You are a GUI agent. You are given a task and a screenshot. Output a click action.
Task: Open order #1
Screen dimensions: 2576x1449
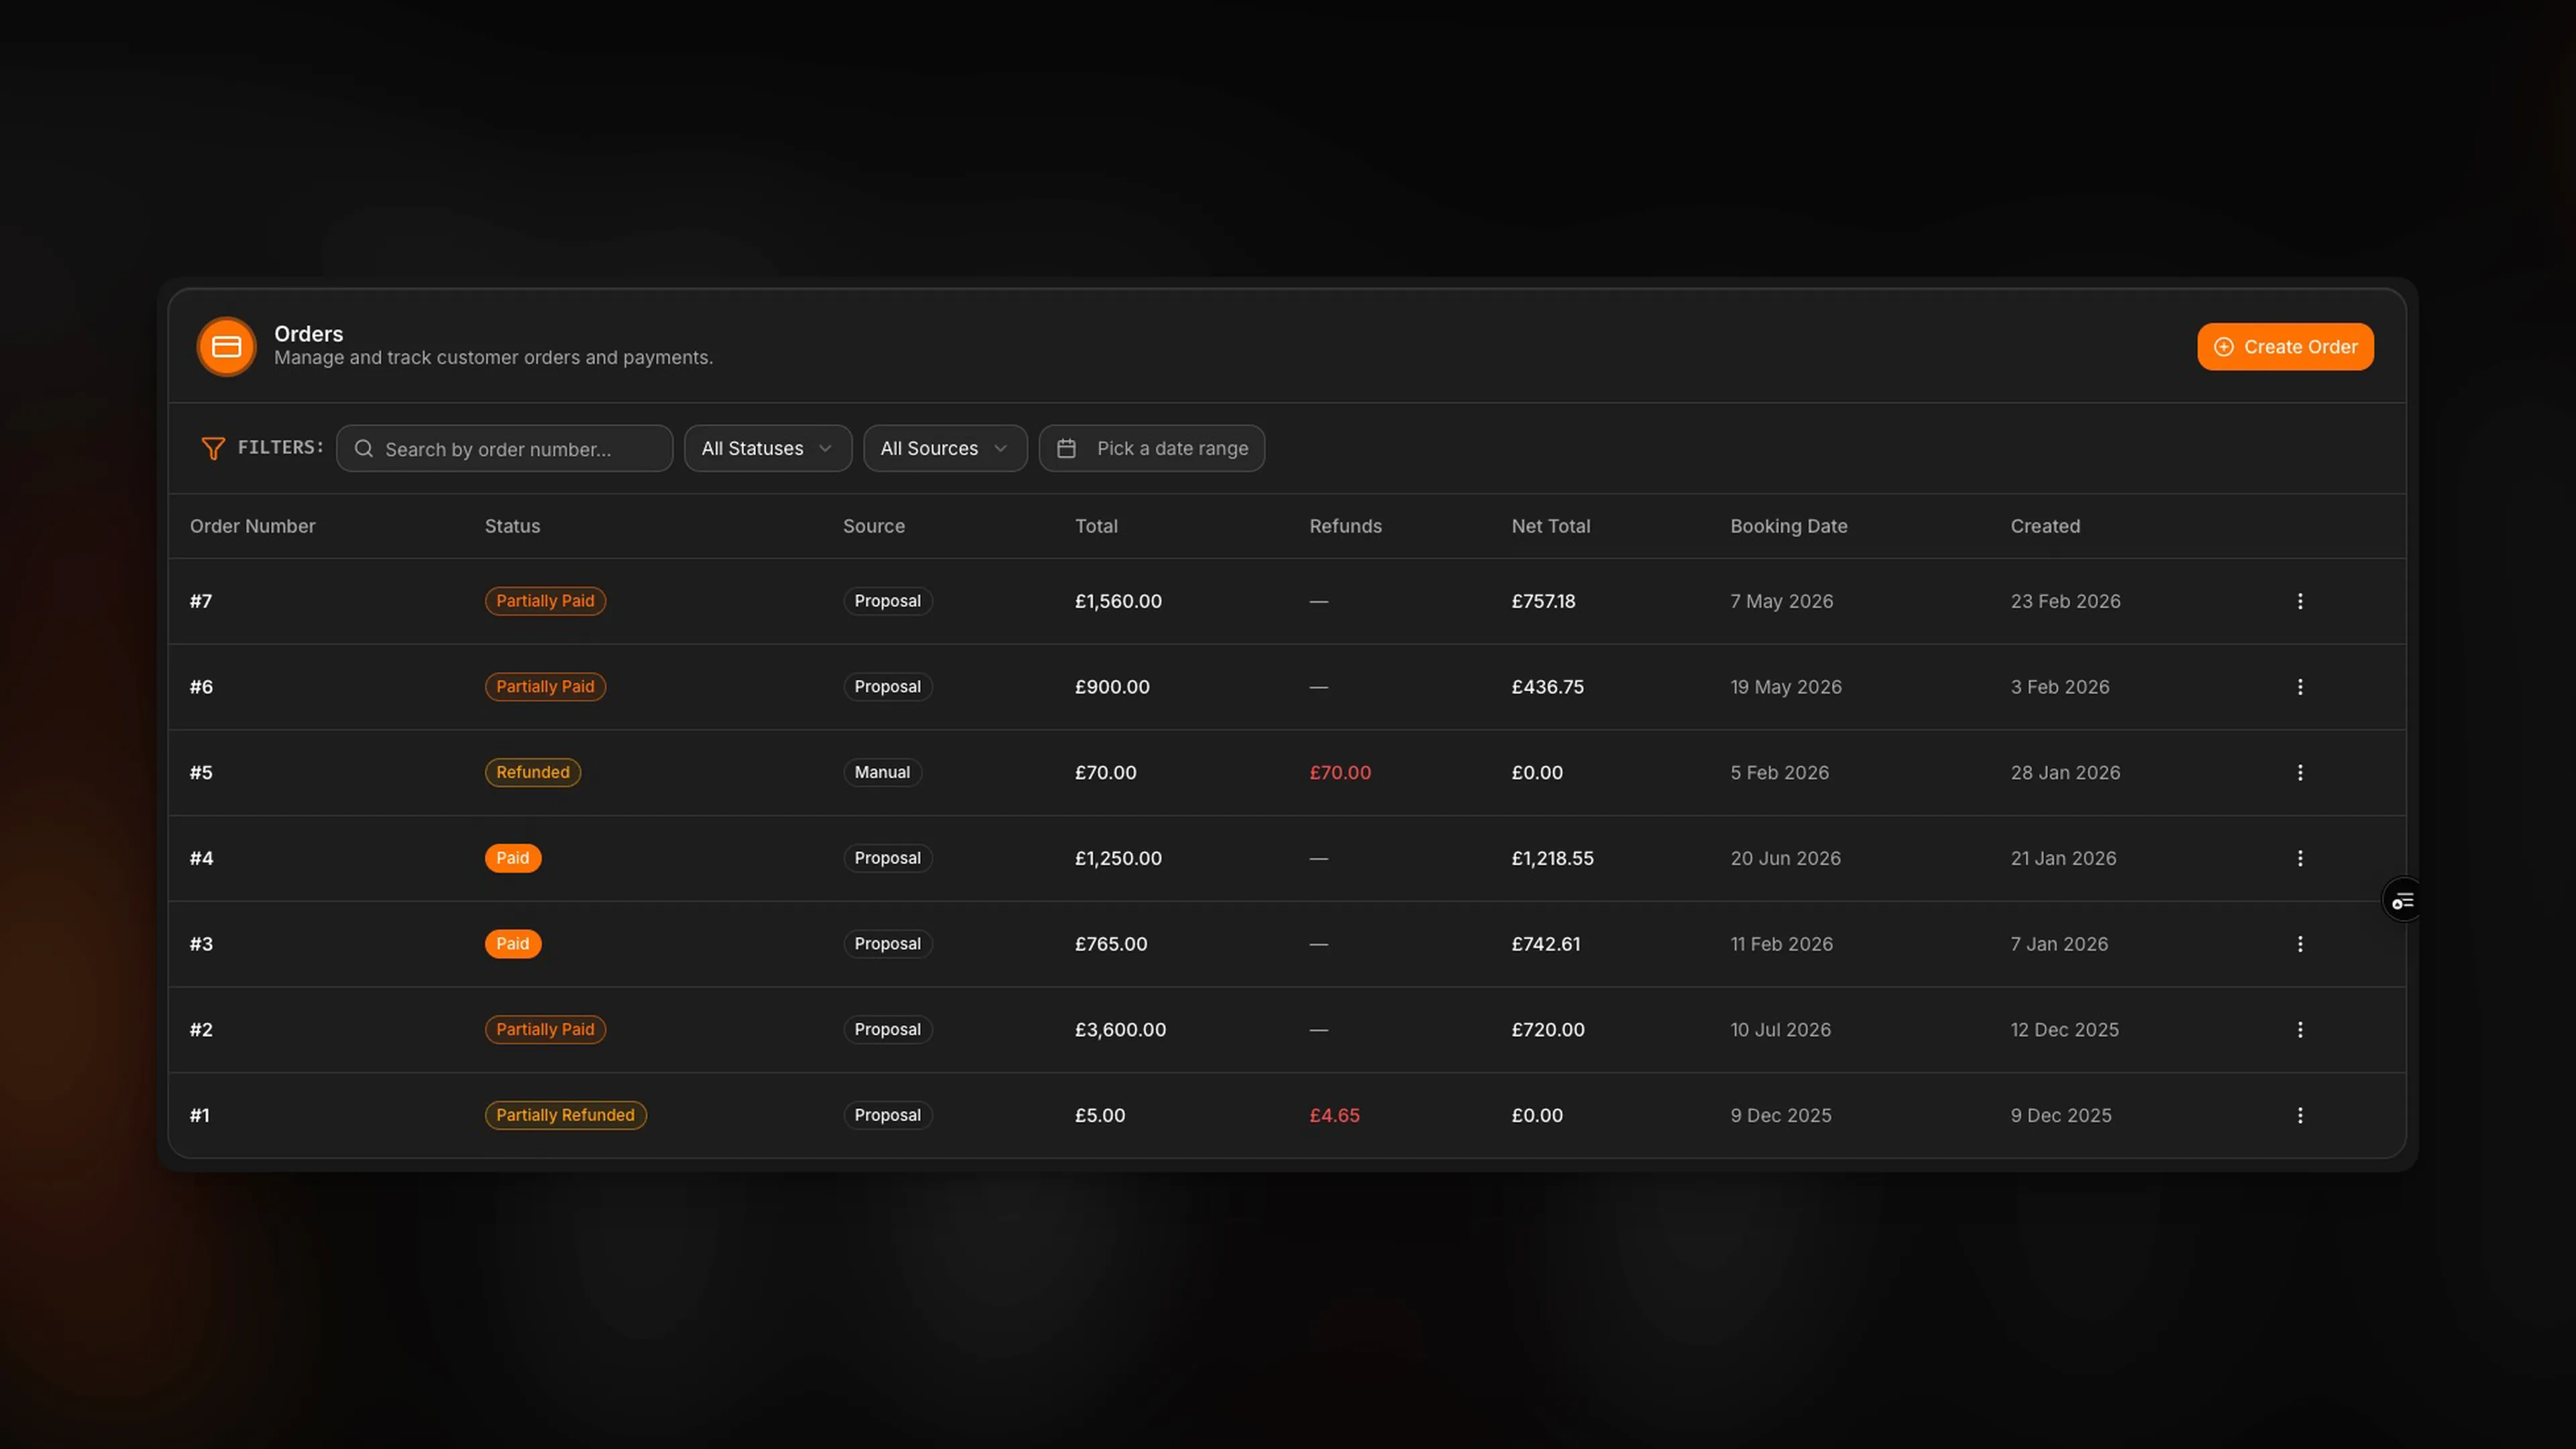point(200,1115)
